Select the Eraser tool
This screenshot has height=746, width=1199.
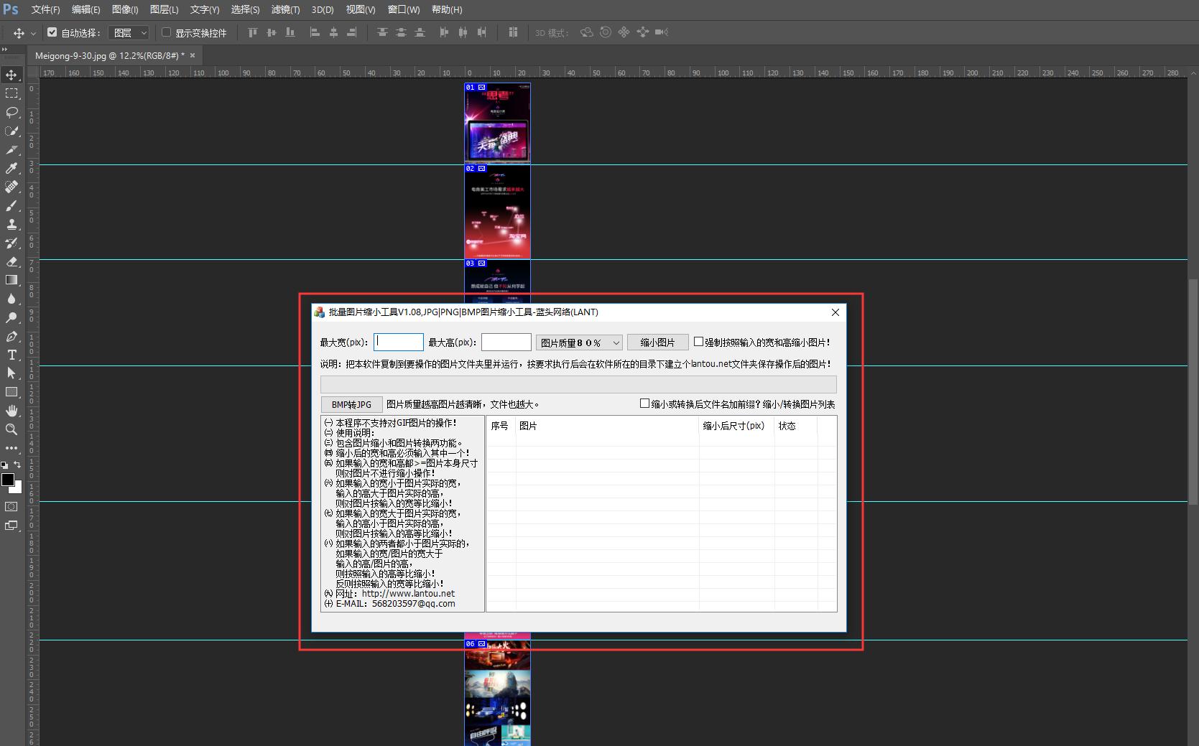(11, 261)
